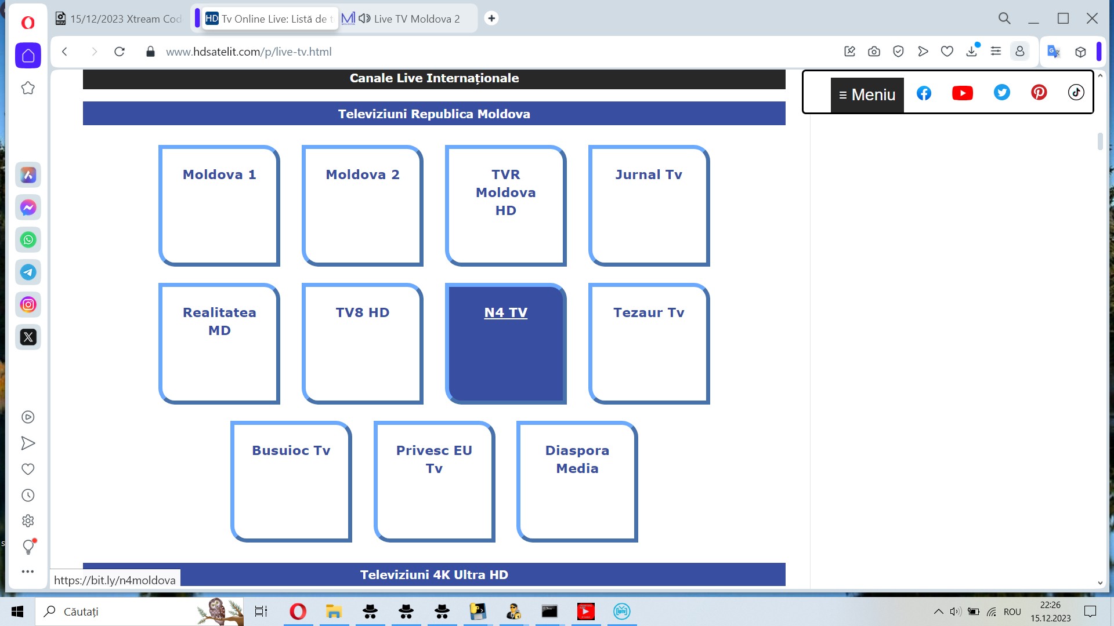Open Messenger in the sidebar
Image resolution: width=1114 pixels, height=626 pixels.
(28, 207)
